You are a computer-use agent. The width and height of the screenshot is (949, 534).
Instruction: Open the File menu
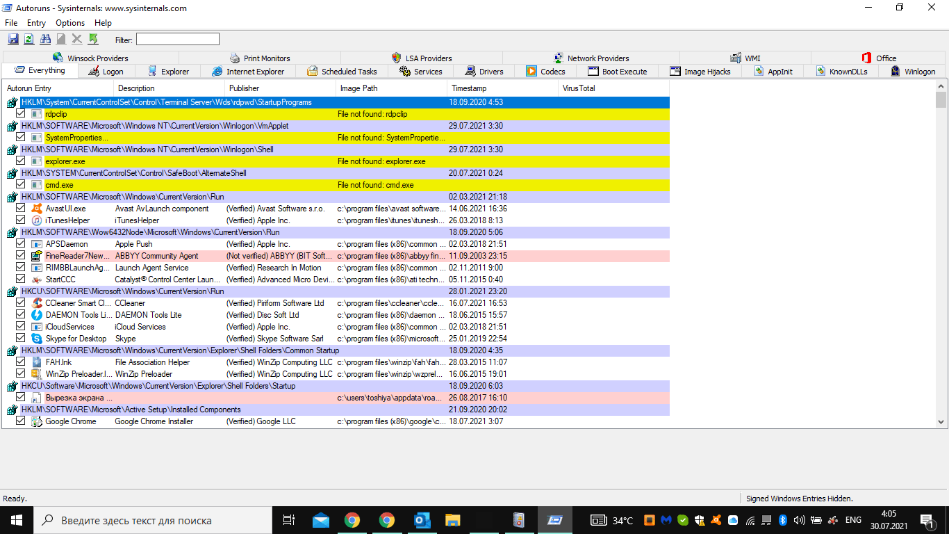pos(11,23)
